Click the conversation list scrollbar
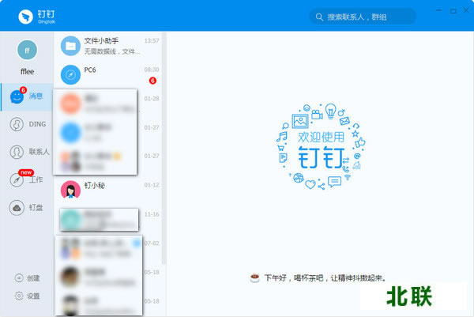The width and height of the screenshot is (474, 317). pos(164,142)
